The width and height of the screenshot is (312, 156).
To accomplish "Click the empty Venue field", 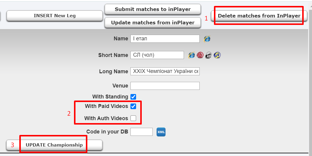I will [x=165, y=86].
